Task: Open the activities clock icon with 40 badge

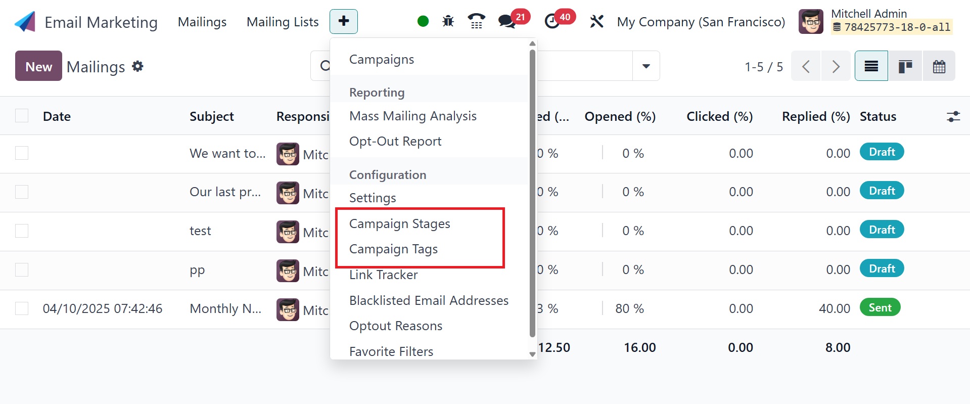Action: 552,21
